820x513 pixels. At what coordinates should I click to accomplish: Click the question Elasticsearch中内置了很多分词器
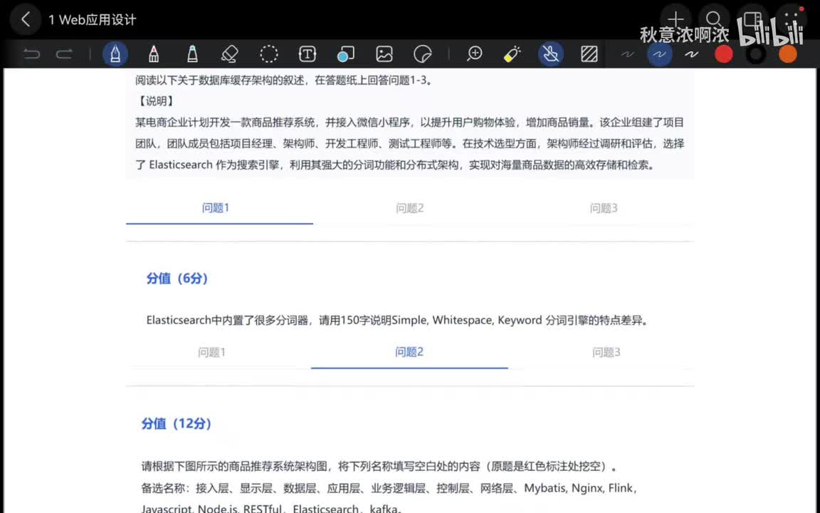pyautogui.click(x=397, y=320)
